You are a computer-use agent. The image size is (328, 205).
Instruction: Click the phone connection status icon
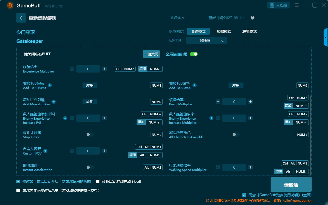click(x=272, y=5)
